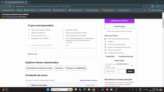The height and width of the screenshot is (92, 164).
Task: Open a new browser tab
Action: point(30,2)
